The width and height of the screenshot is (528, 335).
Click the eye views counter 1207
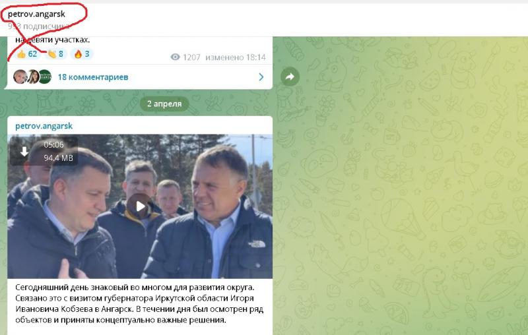[x=185, y=57]
